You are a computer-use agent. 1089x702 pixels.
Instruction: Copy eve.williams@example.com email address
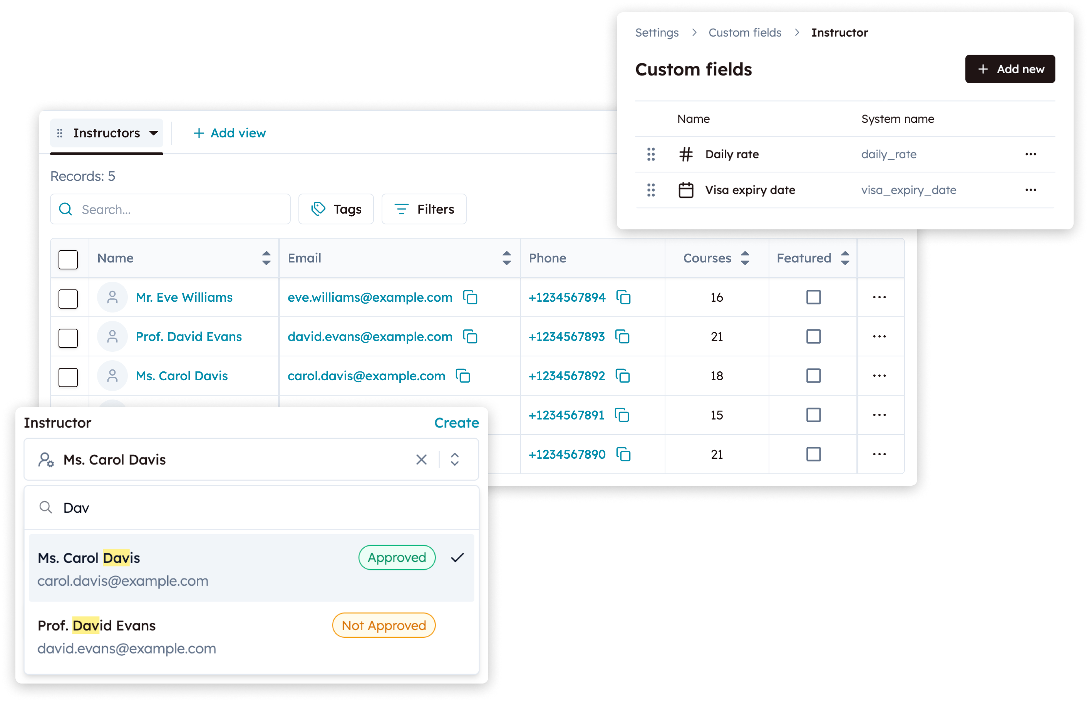click(471, 297)
